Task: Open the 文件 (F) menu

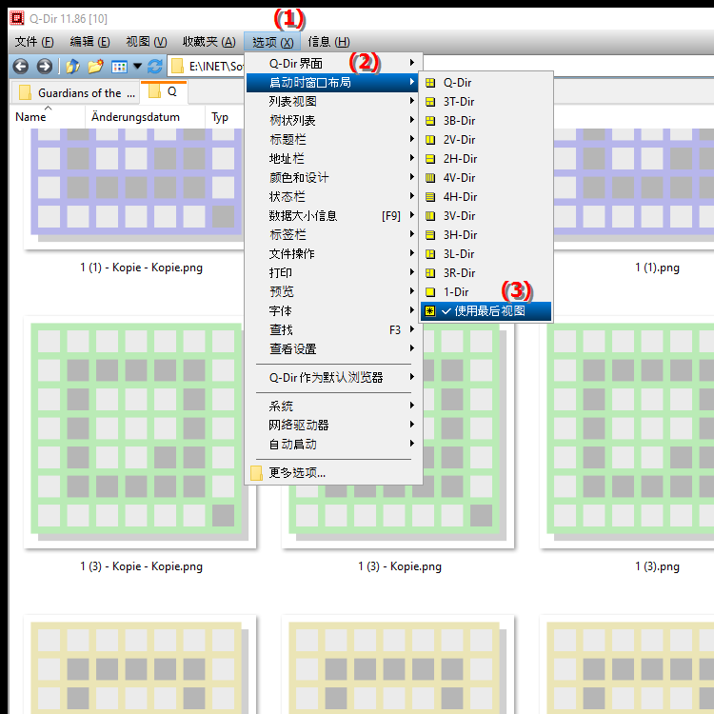Action: tap(34, 42)
